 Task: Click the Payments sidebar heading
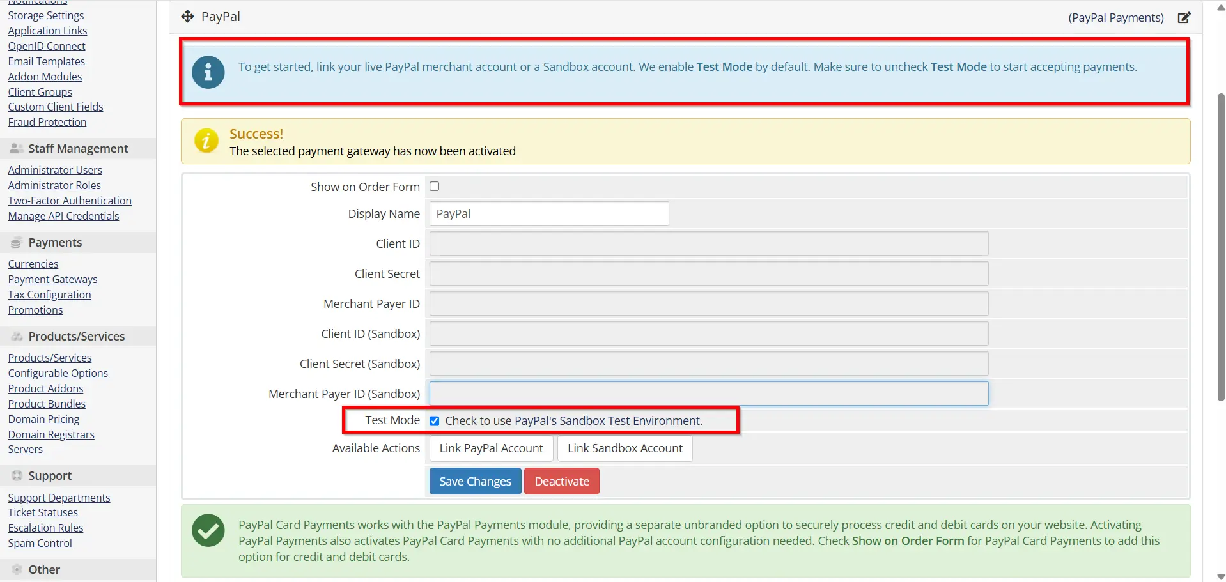[x=55, y=243]
